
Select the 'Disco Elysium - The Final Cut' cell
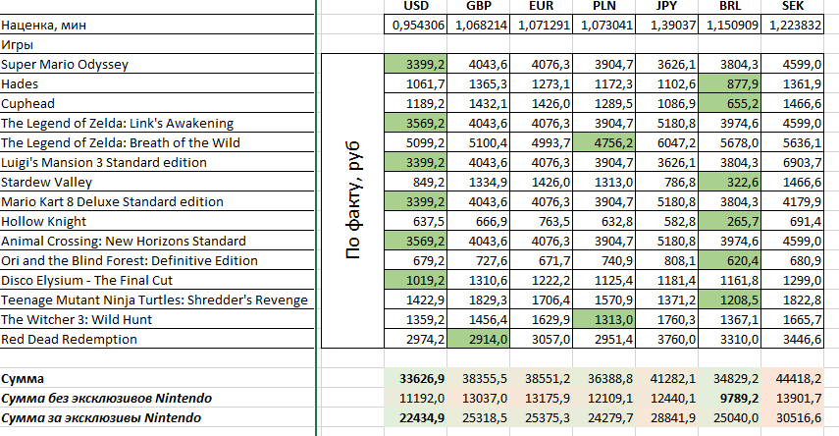click(157, 280)
